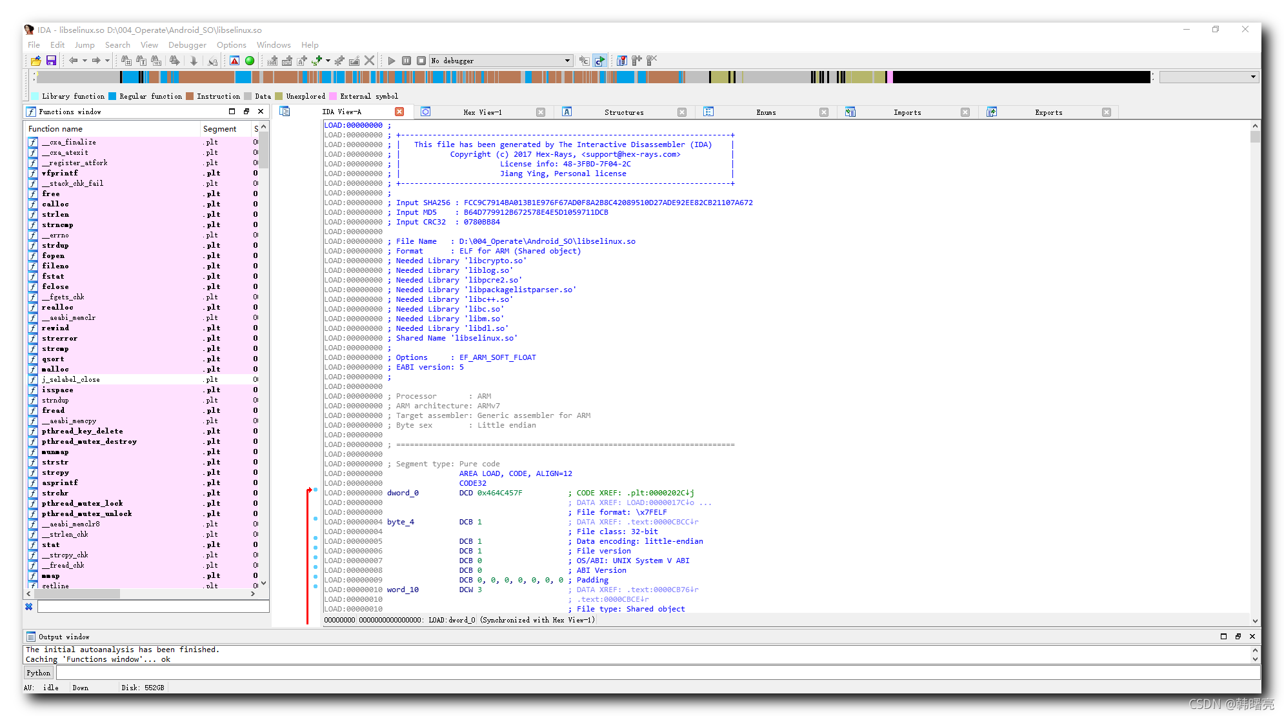Switch to the Enums tab

click(766, 112)
